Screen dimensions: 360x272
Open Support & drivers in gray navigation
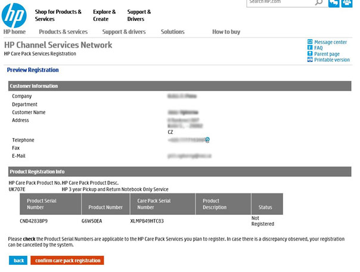point(124,32)
